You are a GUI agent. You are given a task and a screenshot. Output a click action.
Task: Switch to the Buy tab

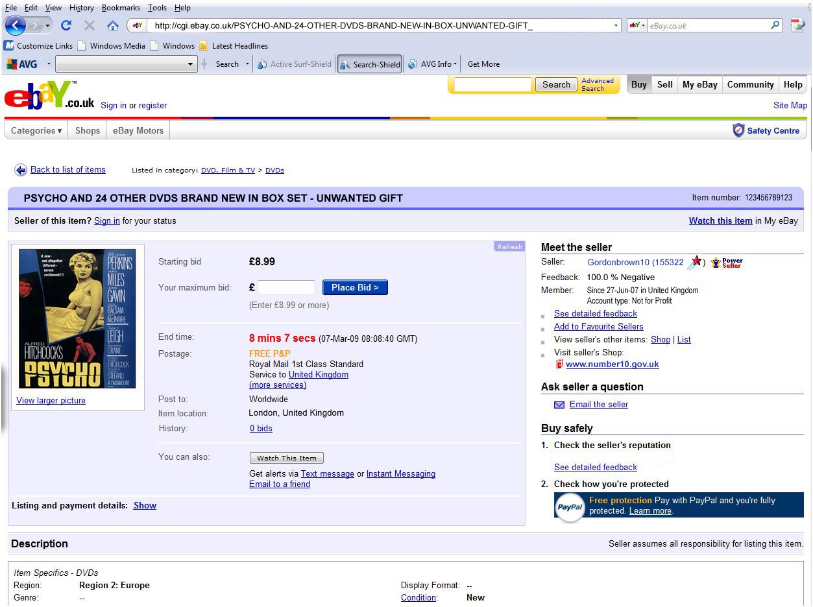pyautogui.click(x=639, y=84)
